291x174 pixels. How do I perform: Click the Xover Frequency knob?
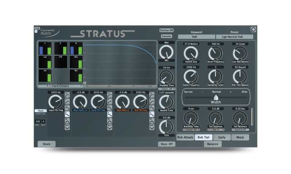(x=215, y=53)
